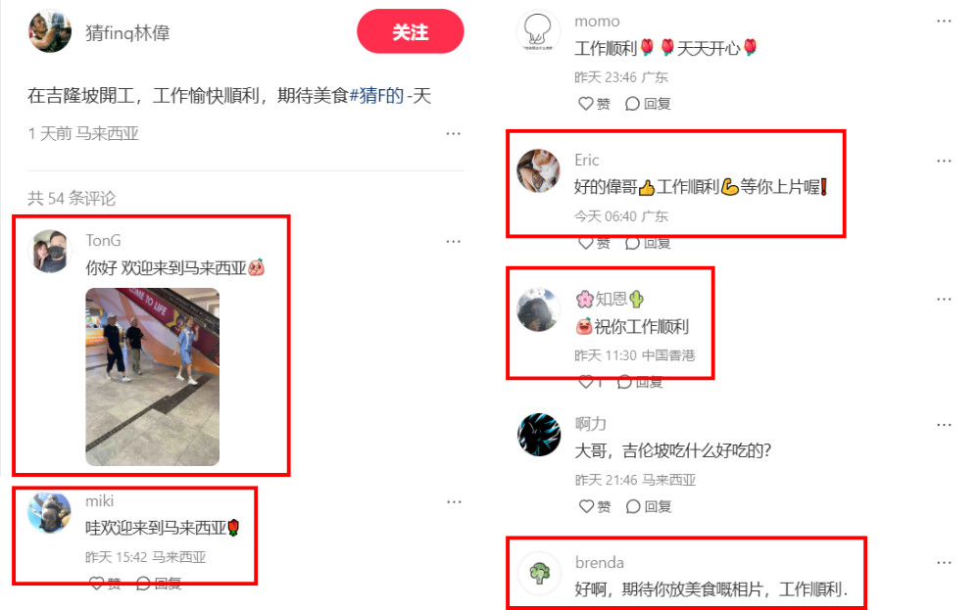980x610 pixels.
Task: Reply to momo's comment
Action: pos(648,104)
